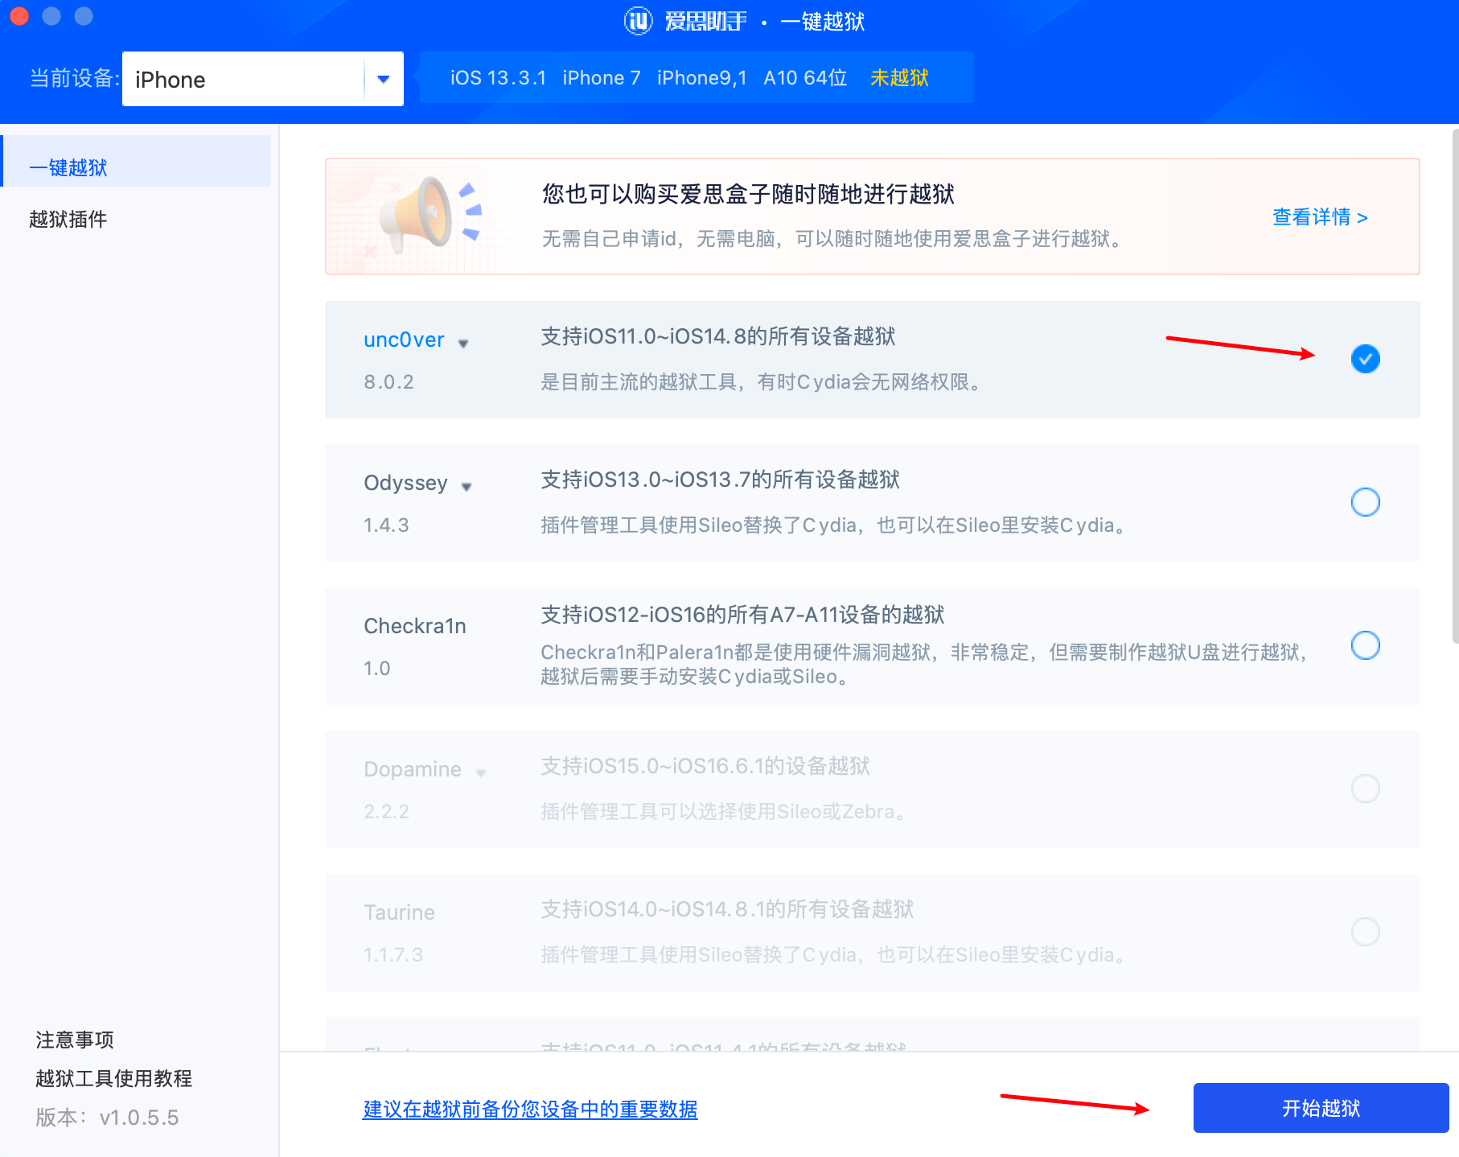Click the unc0ver tool name

coord(404,340)
